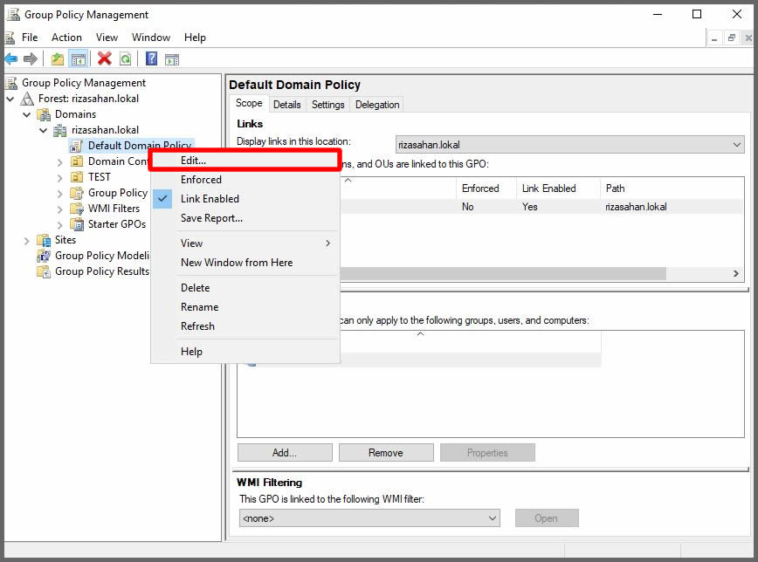This screenshot has width=758, height=562.
Task: Collapse the Forest: rizasahan.lokal node
Action: (10, 99)
